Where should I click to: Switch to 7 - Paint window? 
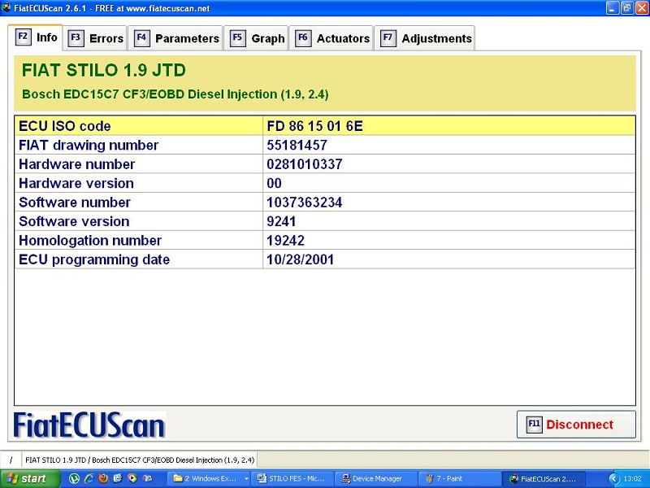pyautogui.click(x=457, y=479)
